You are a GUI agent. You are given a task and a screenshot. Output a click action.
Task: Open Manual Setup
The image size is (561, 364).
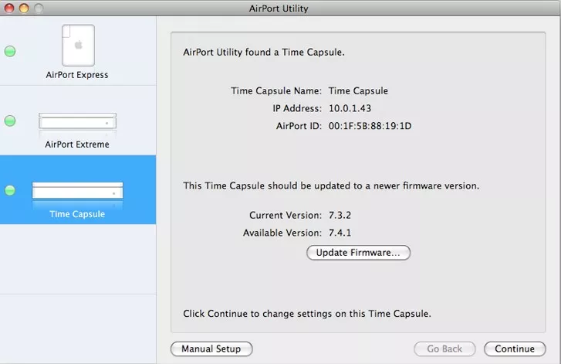tap(211, 349)
